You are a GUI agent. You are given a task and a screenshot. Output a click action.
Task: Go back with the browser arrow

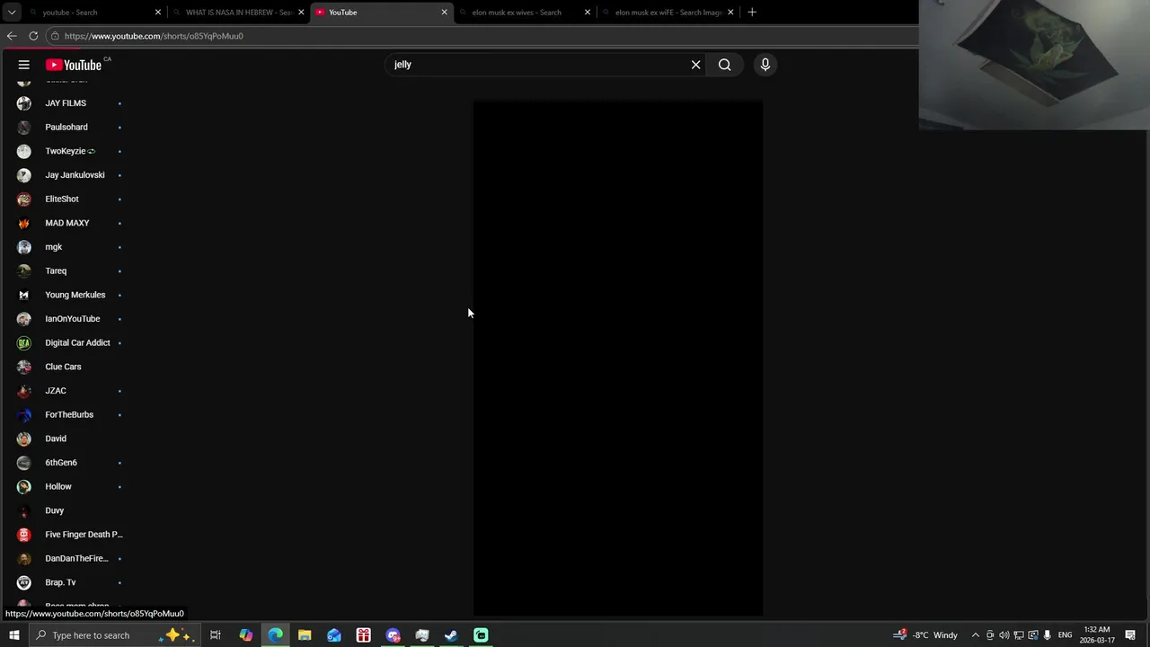tap(12, 36)
